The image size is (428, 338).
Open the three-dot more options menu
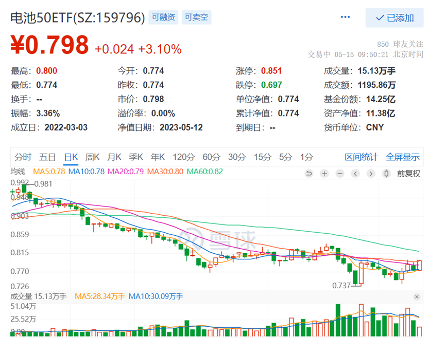tap(345, 17)
